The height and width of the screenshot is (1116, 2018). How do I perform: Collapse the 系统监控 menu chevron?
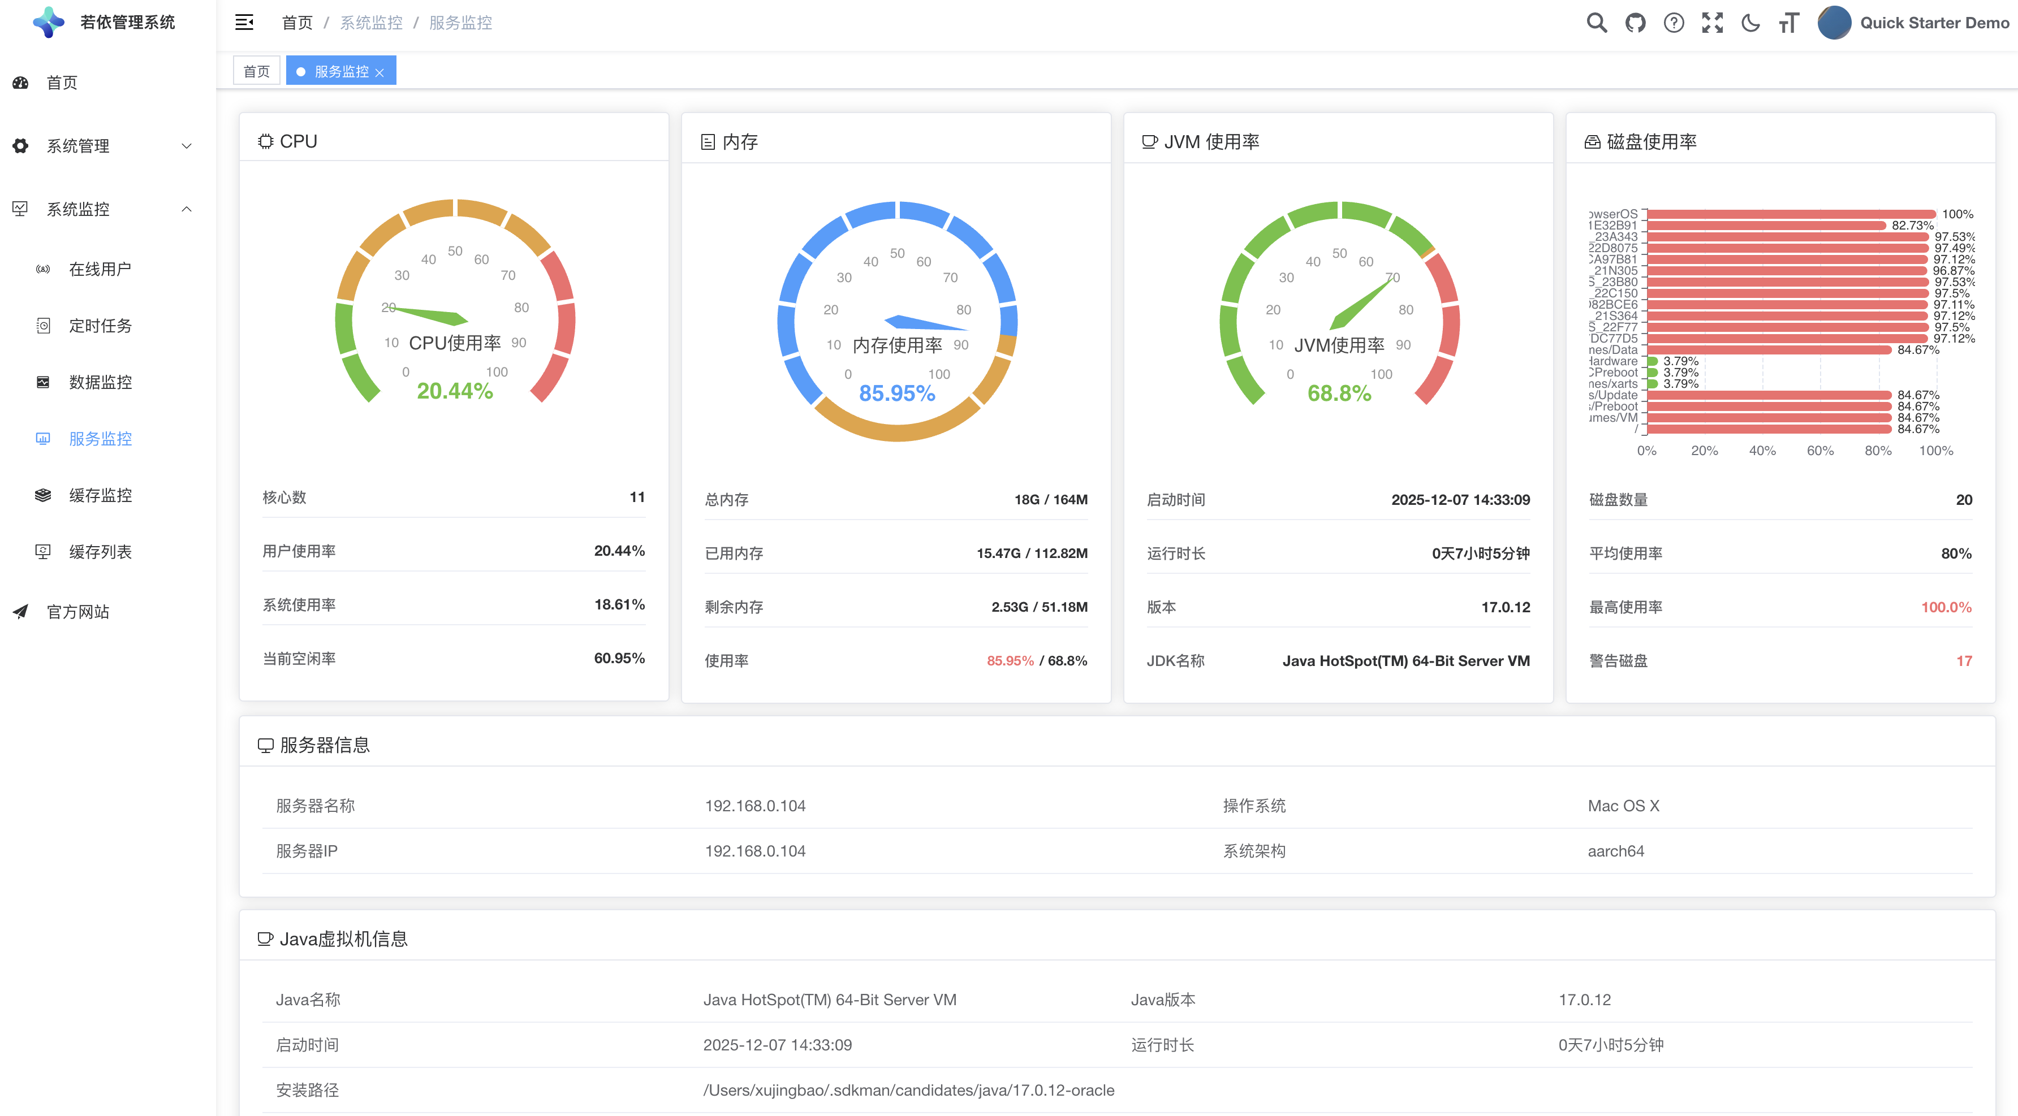click(187, 209)
